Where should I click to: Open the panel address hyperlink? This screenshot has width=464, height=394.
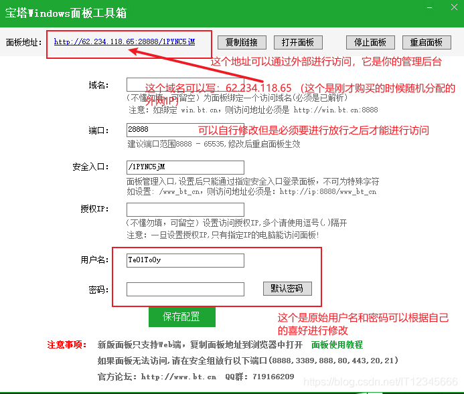tap(125, 41)
